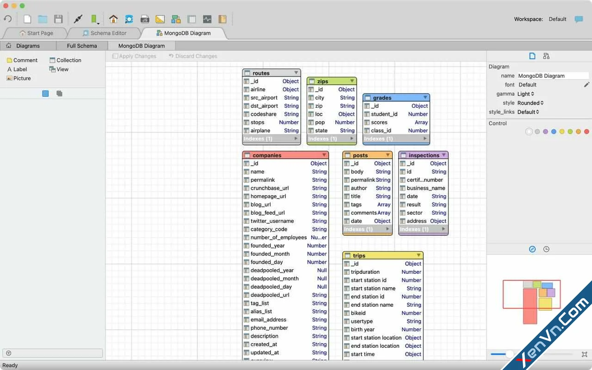Viewport: 592px width, 370px height.
Task: Open the inspections collection header dropdown arrow
Action: click(x=444, y=155)
